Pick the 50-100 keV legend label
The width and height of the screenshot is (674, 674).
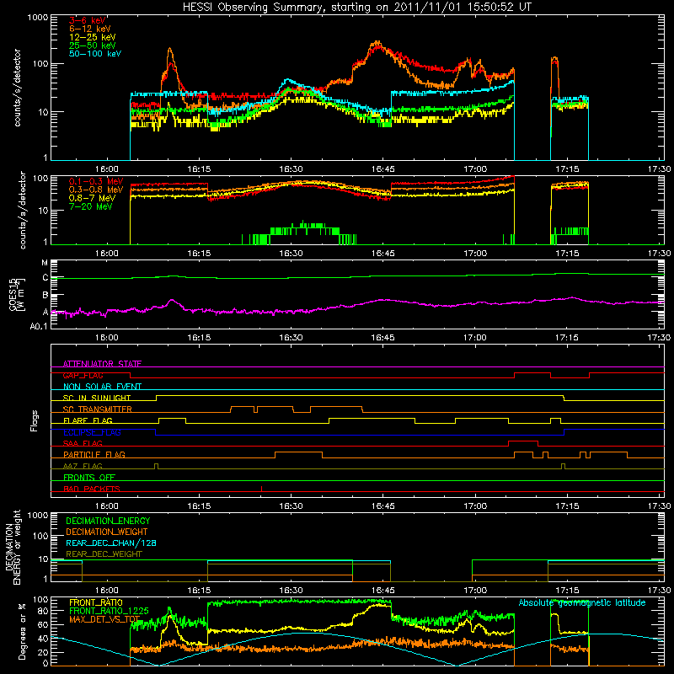(95, 54)
